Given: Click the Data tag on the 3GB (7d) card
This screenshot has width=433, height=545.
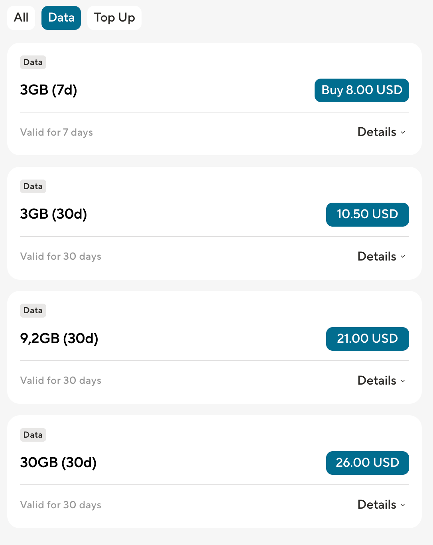Looking at the screenshot, I should tap(33, 62).
